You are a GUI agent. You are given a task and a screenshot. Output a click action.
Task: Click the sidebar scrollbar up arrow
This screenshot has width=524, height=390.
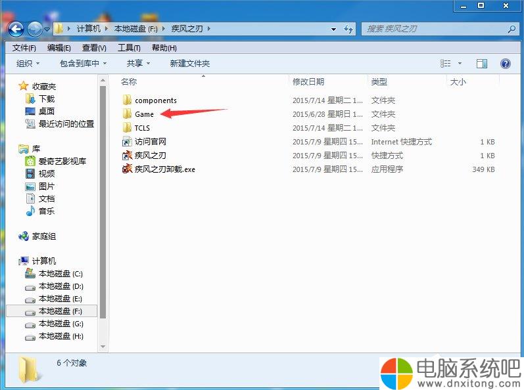103,80
